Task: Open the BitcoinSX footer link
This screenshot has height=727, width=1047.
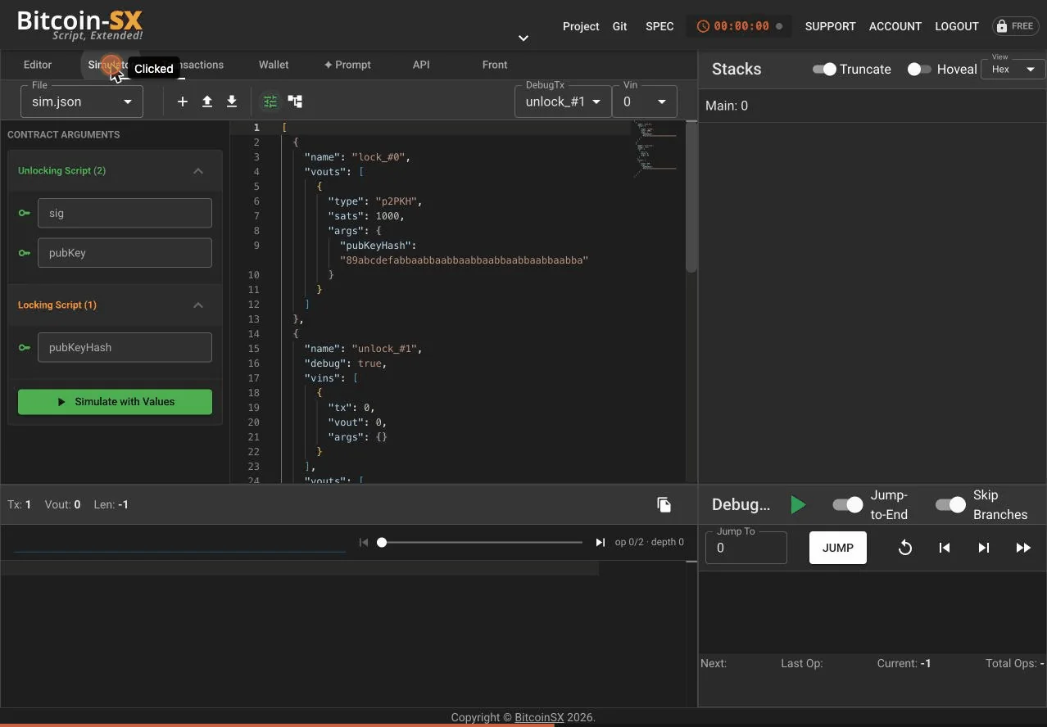Action: [x=539, y=717]
